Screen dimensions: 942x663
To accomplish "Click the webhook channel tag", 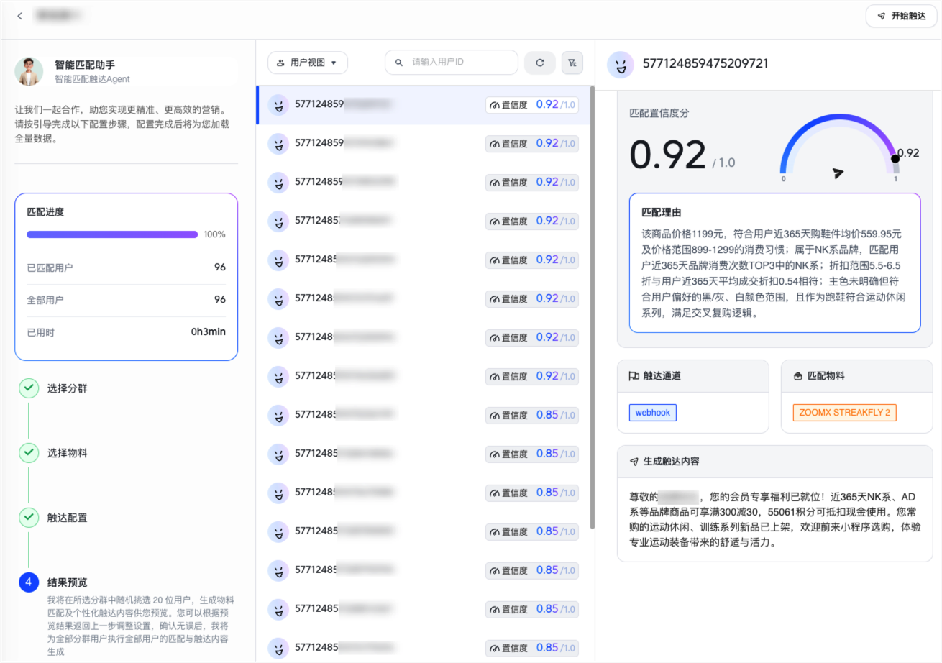I will [x=652, y=413].
